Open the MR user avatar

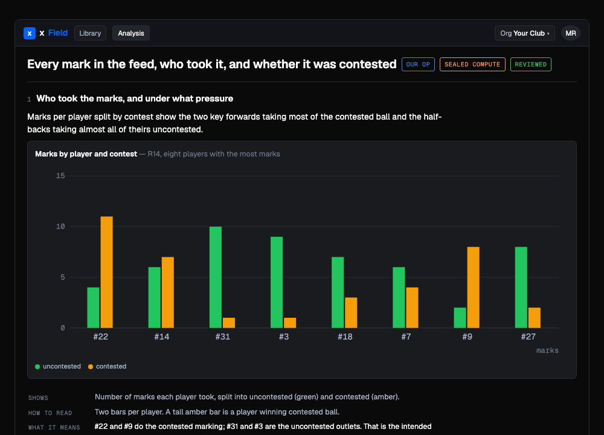pos(571,33)
